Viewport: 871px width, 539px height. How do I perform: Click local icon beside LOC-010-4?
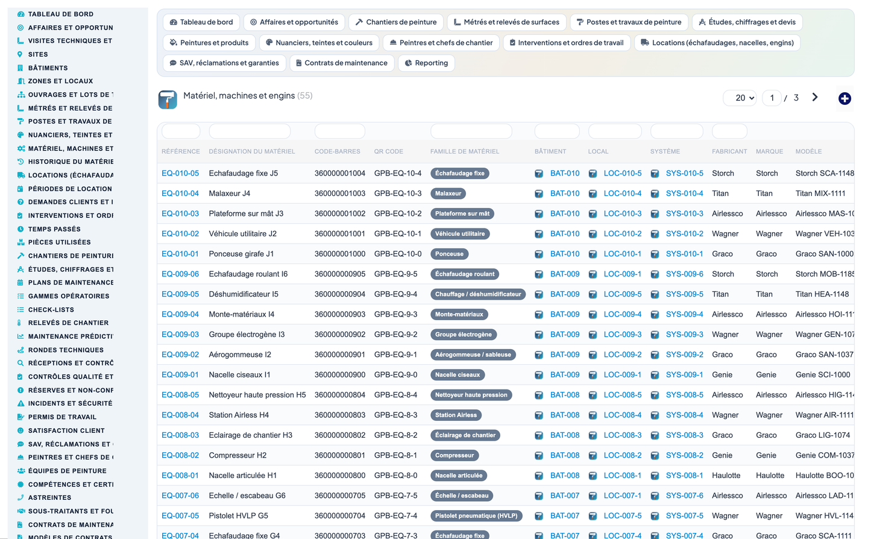click(x=593, y=194)
